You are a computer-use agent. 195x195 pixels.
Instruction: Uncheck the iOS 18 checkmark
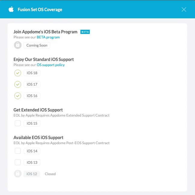[x=18, y=73]
